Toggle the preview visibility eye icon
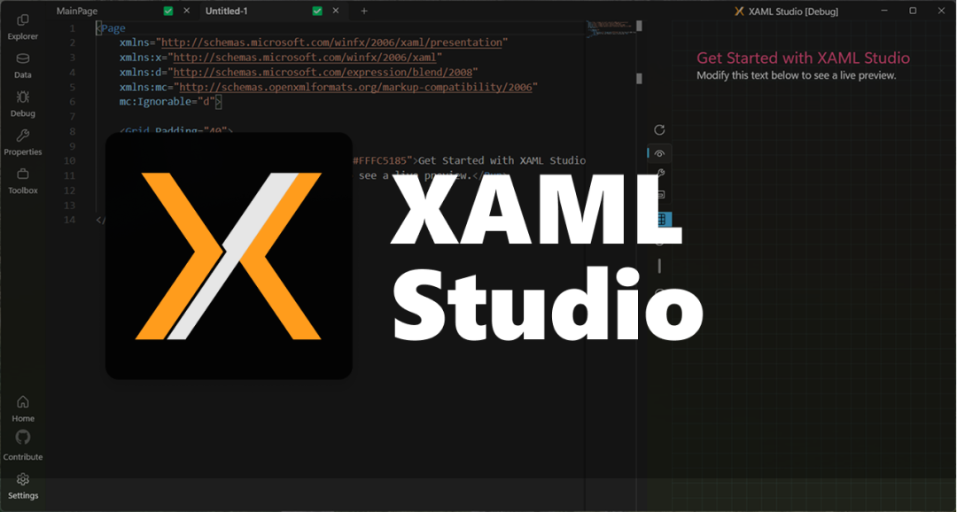Viewport: 957px width, 512px height. click(659, 152)
